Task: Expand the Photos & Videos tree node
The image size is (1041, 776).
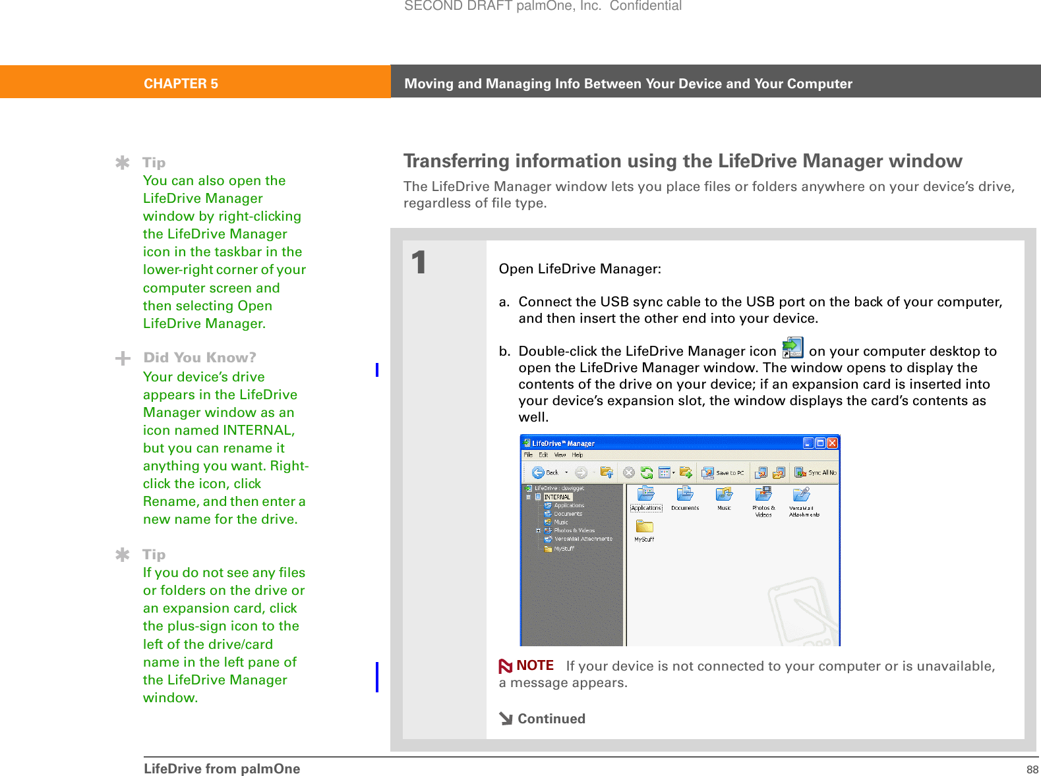Action: (x=538, y=530)
